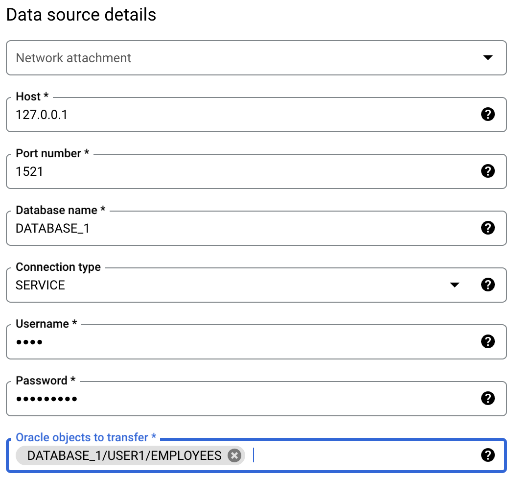The image size is (511, 478).
Task: Open the Host field help tooltip
Action: (488, 114)
